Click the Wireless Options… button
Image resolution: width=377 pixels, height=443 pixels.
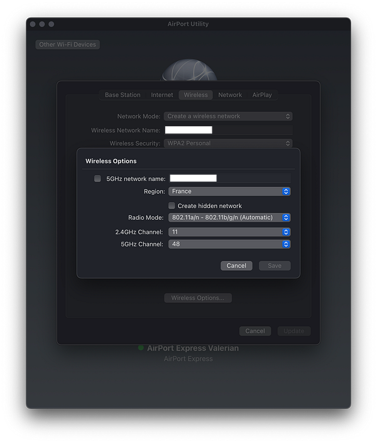198,298
